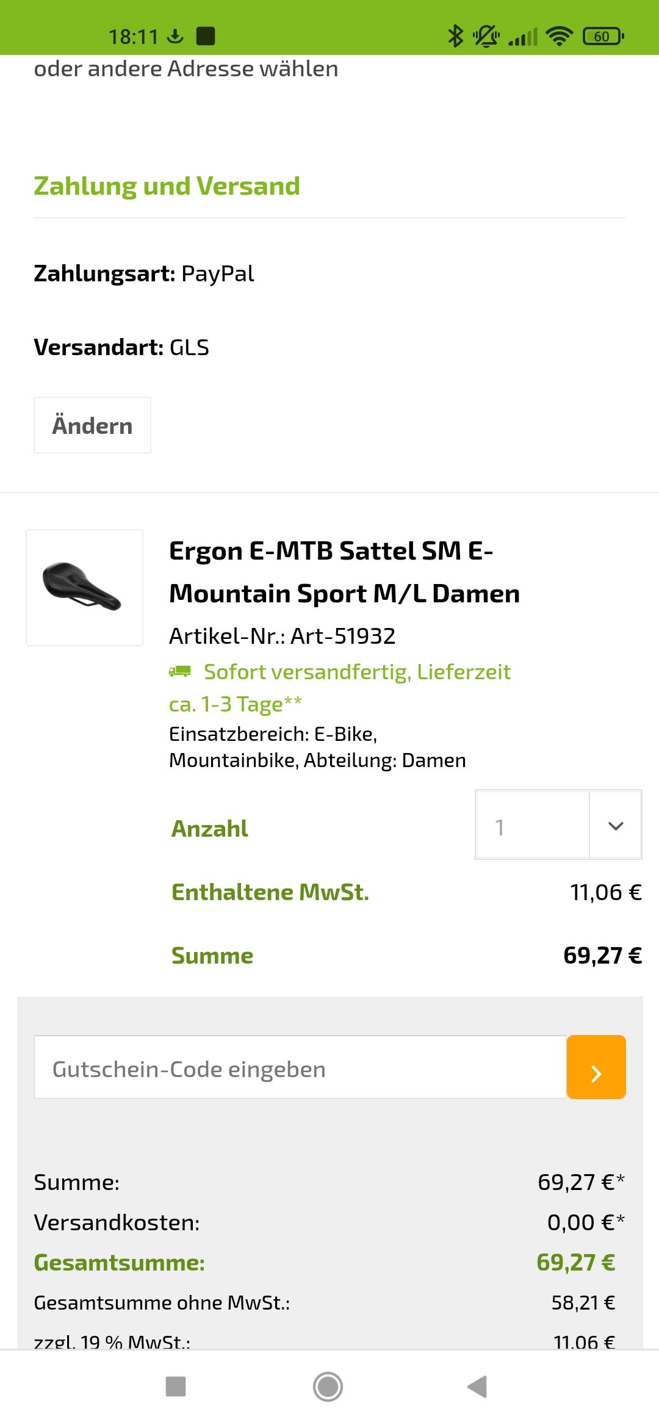Tap 'oder andere Adresse wählen' link
Image resolution: width=659 pixels, height=1428 pixels.
point(186,69)
